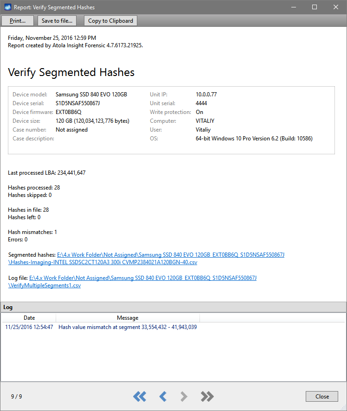347x411 pixels.
Task: Maximize the report window
Action: 315,7
